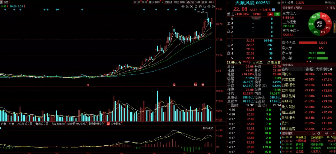
Task: Click the blue down arrow below indicator tabs
Action: click(1, 128)
